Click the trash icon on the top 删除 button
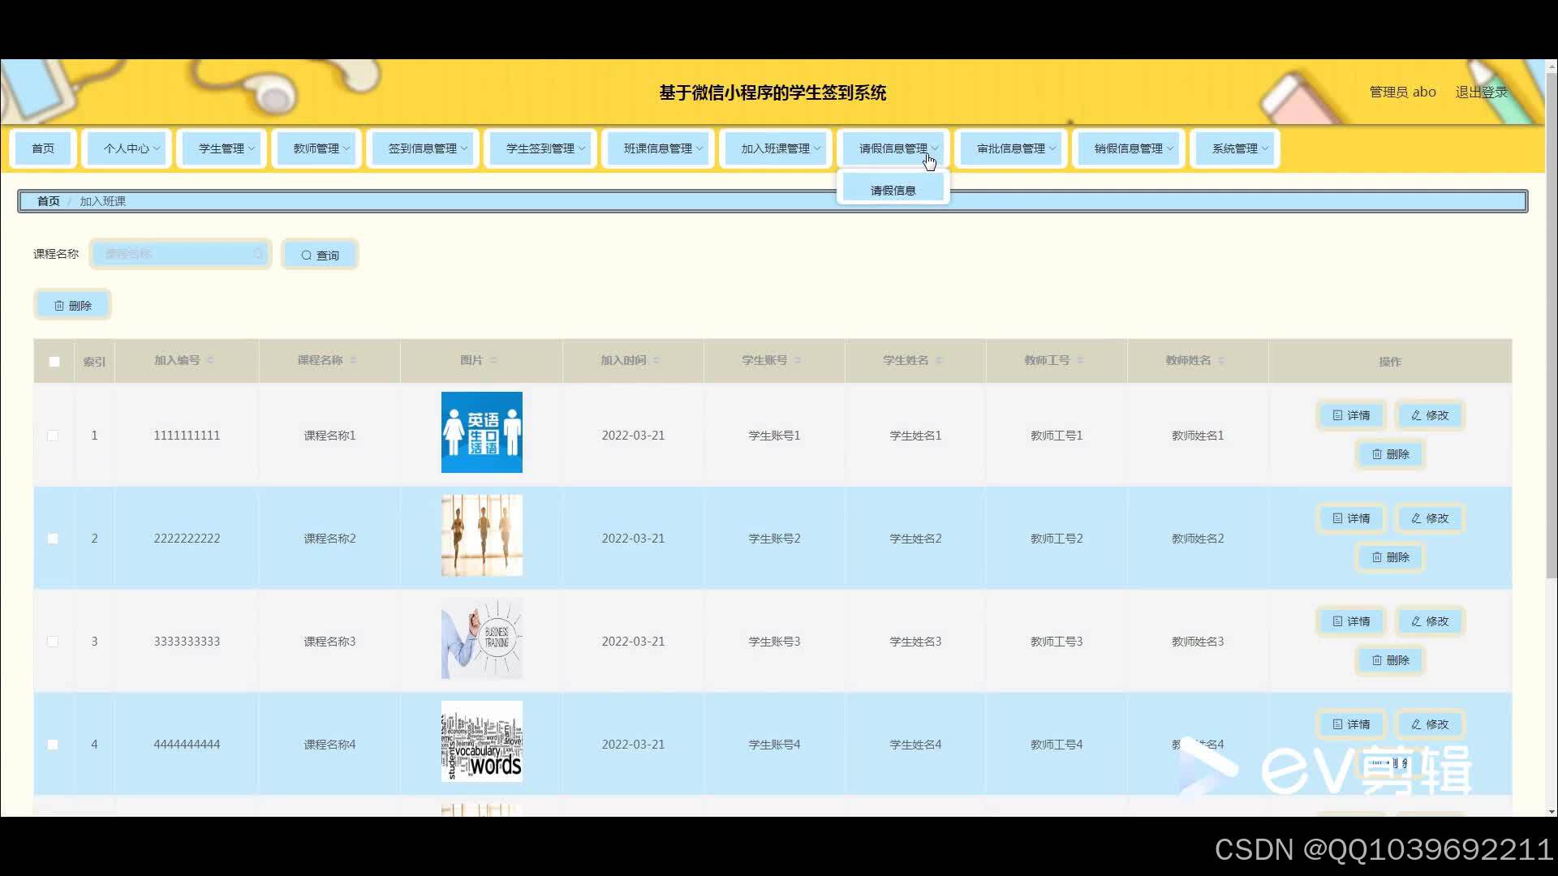The image size is (1558, 876). (59, 306)
